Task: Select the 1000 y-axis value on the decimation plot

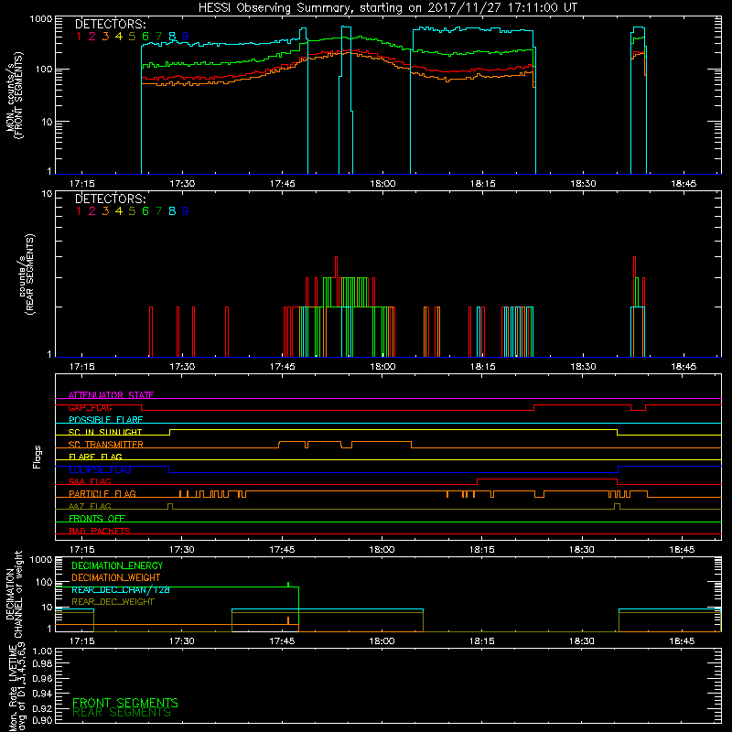Action: [x=41, y=560]
